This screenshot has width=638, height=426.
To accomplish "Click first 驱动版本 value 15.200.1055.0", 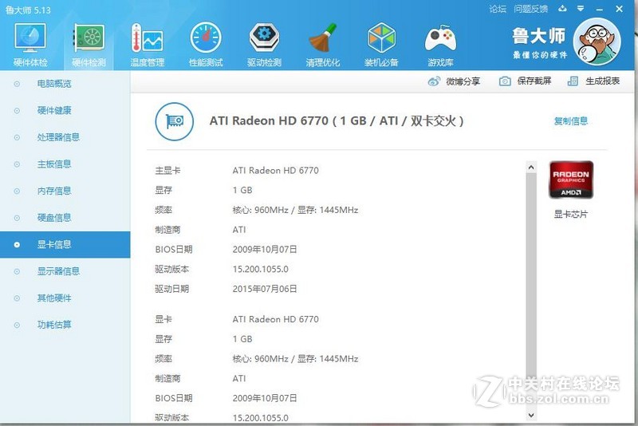I will (261, 270).
